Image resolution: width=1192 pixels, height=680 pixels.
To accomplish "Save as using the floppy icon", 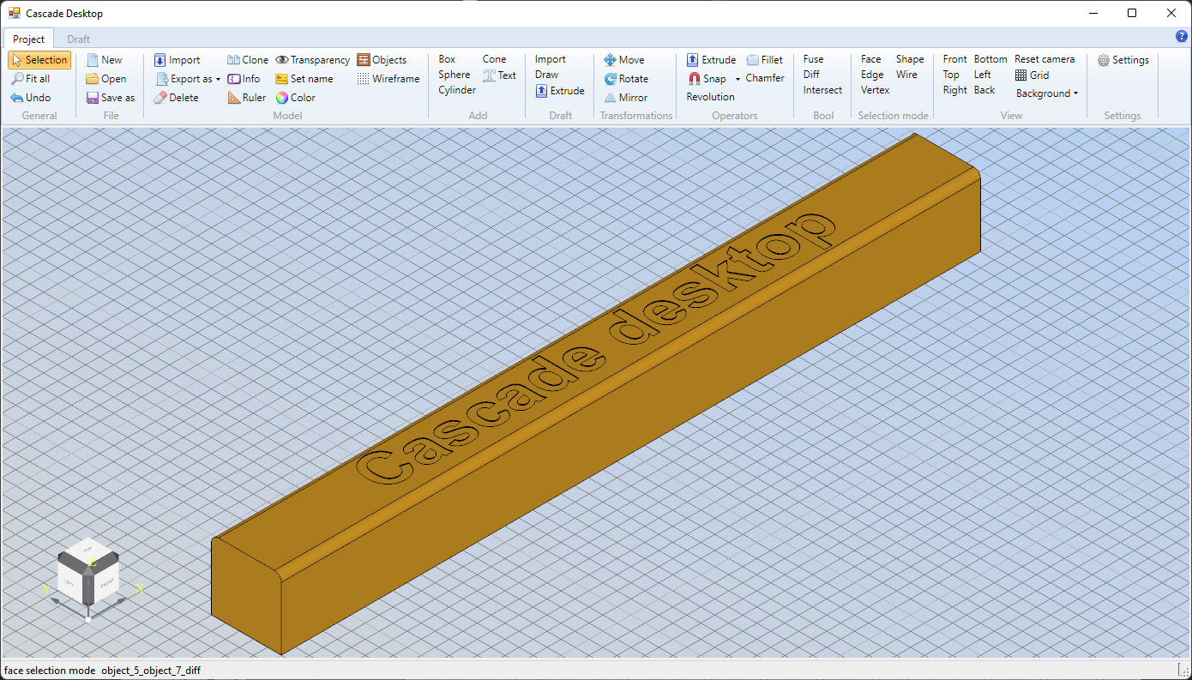I will click(x=93, y=98).
